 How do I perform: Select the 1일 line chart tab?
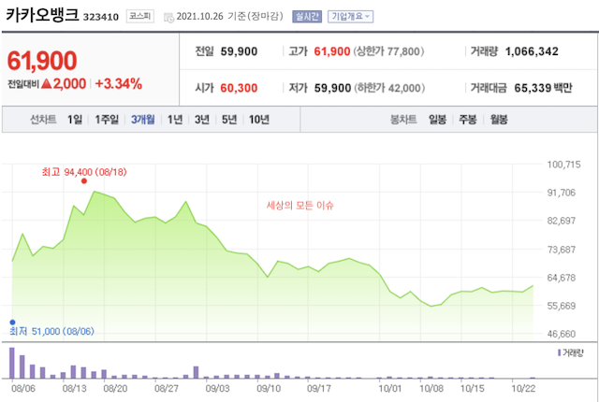[x=75, y=120]
